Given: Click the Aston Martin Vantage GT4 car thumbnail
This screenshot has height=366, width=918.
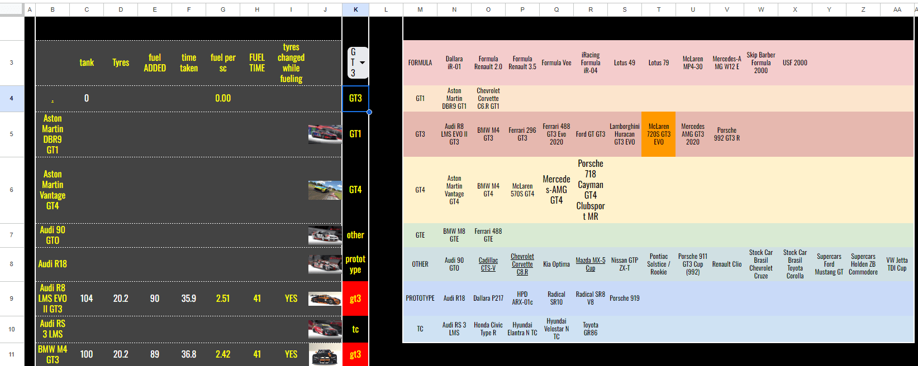Looking at the screenshot, I should [x=325, y=190].
